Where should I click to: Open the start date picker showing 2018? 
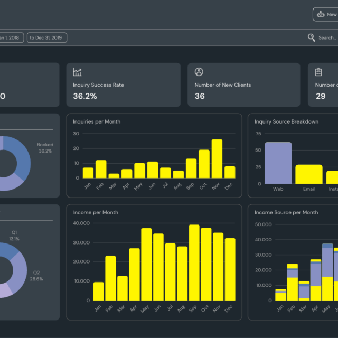click(x=11, y=37)
